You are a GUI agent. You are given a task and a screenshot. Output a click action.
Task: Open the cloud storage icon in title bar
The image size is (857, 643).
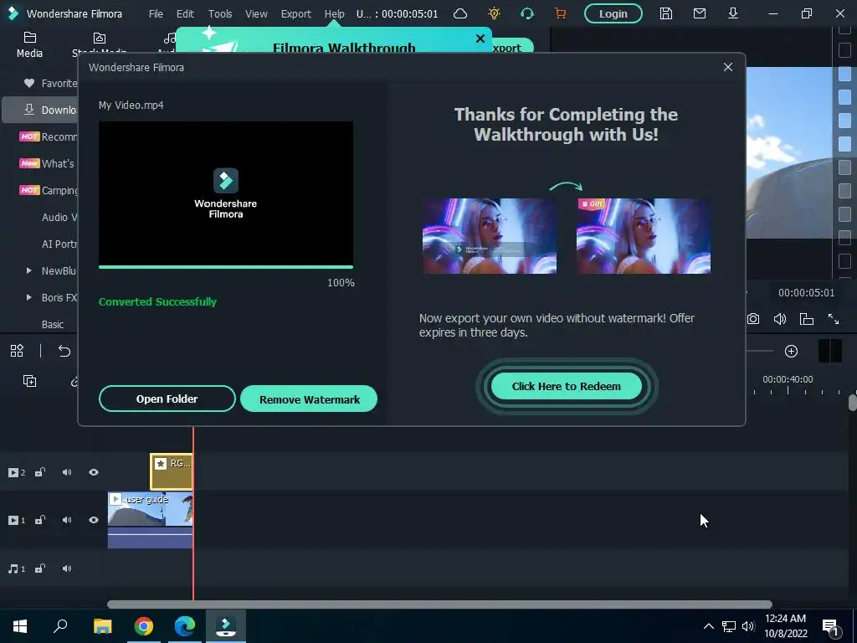pos(460,13)
